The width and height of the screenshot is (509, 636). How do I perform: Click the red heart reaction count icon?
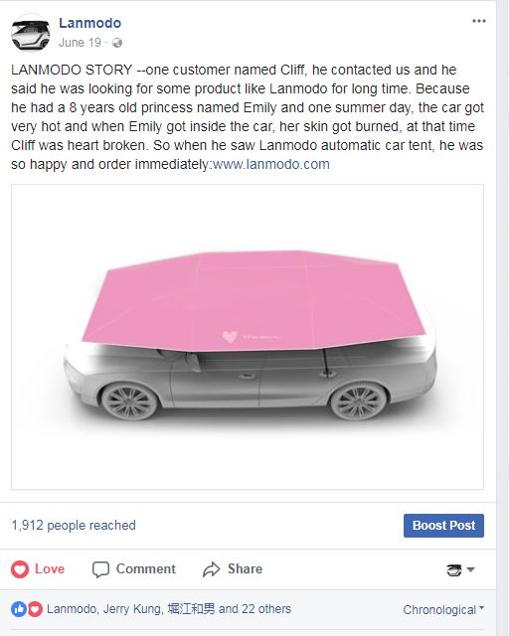pyautogui.click(x=35, y=609)
